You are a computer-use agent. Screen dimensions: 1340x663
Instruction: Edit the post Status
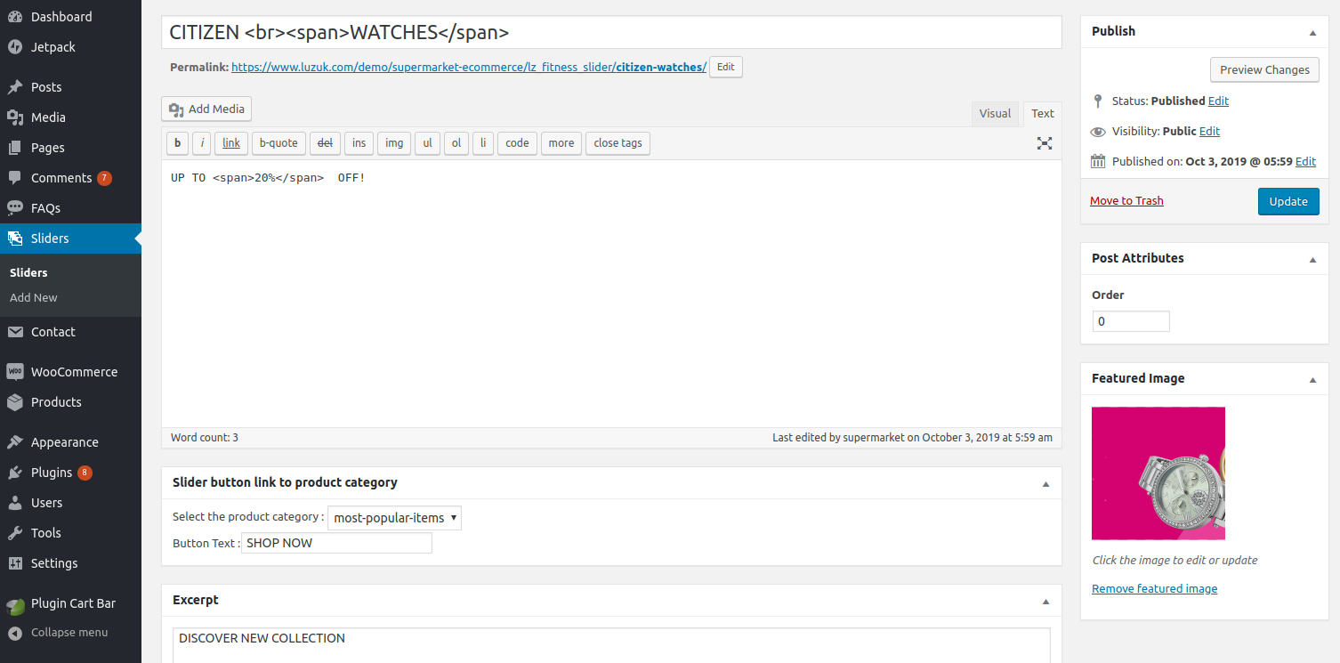(1218, 101)
